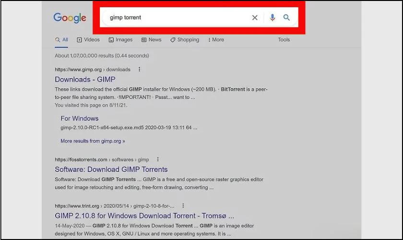Click the Google logo

tap(70, 18)
